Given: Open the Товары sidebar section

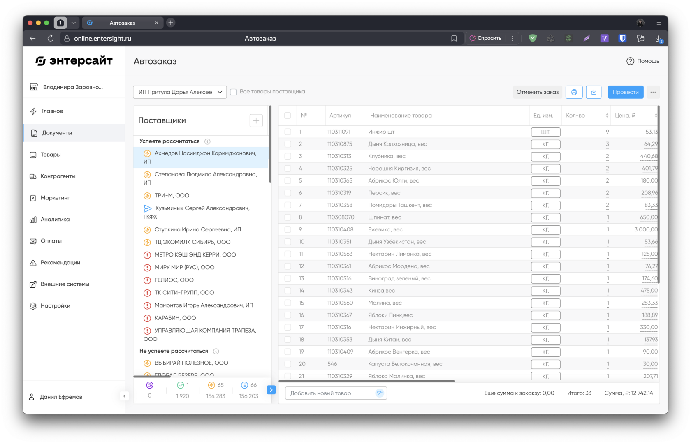Looking at the screenshot, I should coord(74,155).
